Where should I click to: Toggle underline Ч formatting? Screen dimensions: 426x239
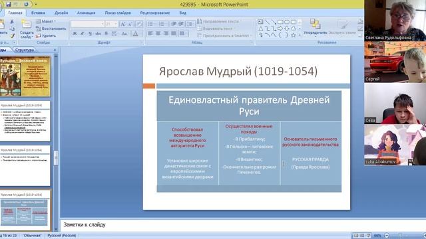click(91, 34)
